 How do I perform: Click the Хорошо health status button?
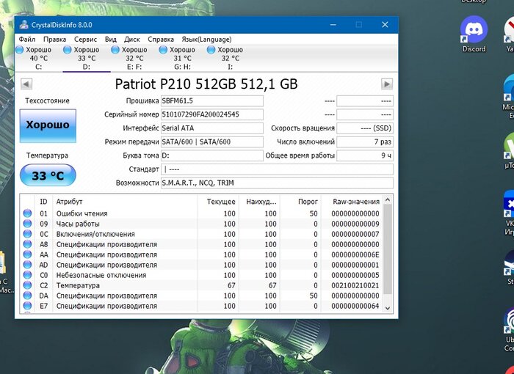coord(48,125)
